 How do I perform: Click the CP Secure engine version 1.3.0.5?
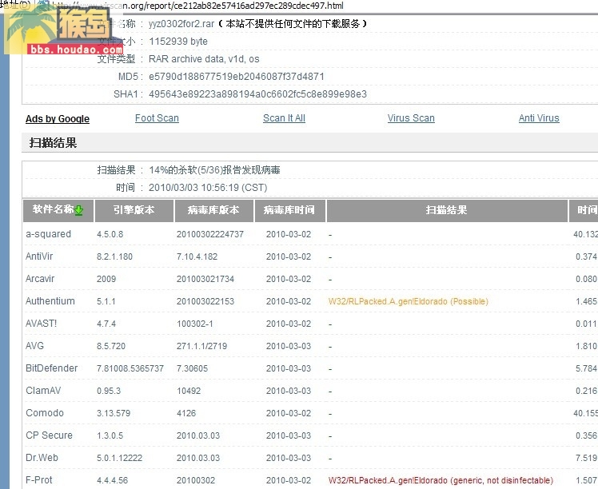[x=110, y=435]
